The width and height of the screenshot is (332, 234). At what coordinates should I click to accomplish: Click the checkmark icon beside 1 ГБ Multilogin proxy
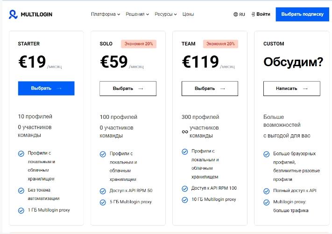pyautogui.click(x=21, y=211)
